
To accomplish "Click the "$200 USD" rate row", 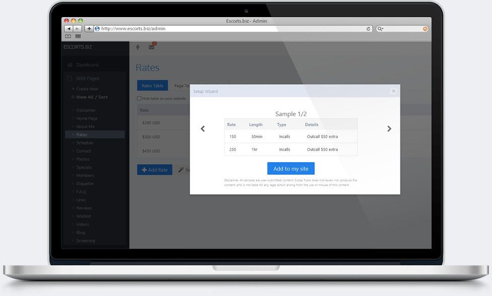I will click(x=151, y=123).
